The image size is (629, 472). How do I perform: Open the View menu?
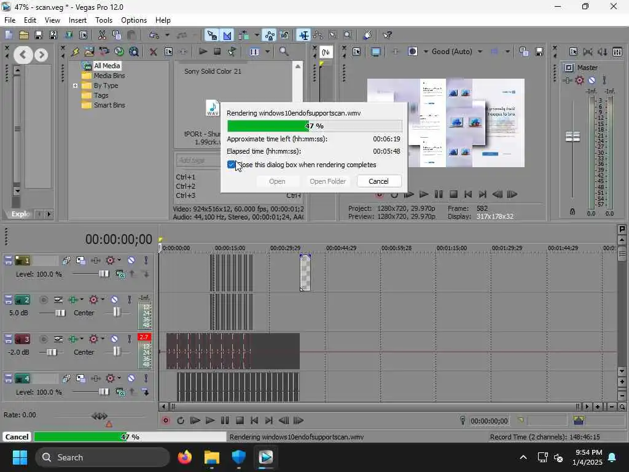[52, 20]
